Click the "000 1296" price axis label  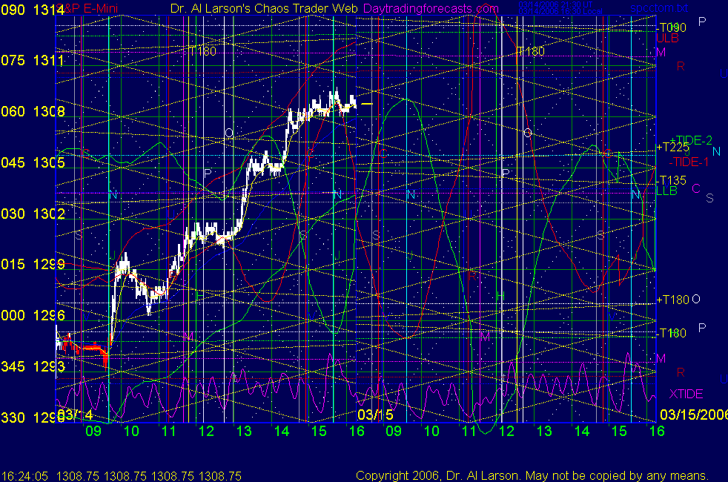pos(33,316)
